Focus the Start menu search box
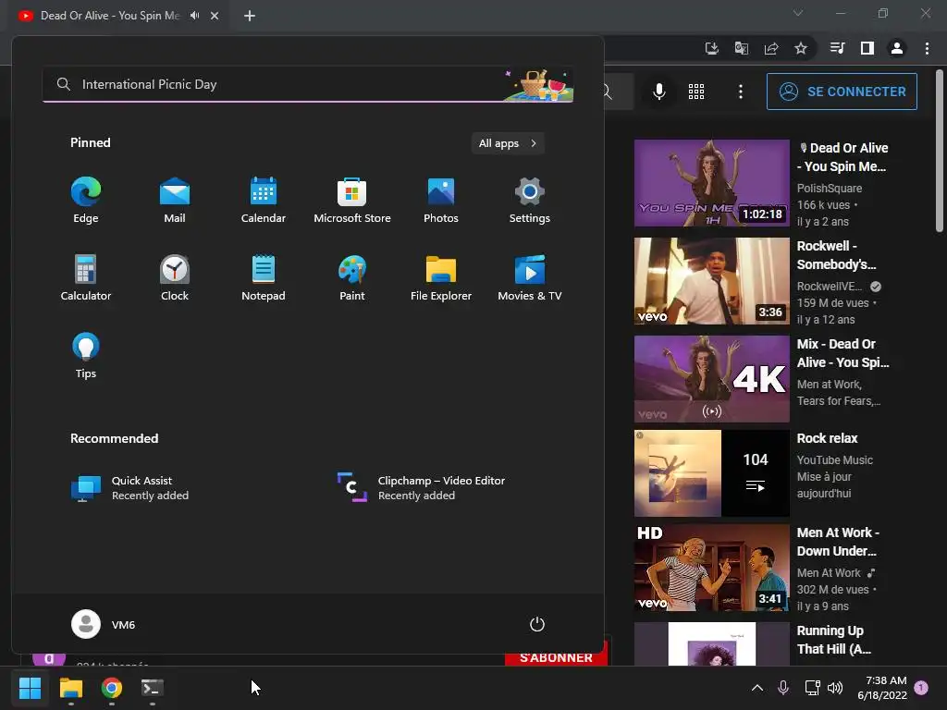This screenshot has height=710, width=947. pyautogui.click(x=308, y=84)
